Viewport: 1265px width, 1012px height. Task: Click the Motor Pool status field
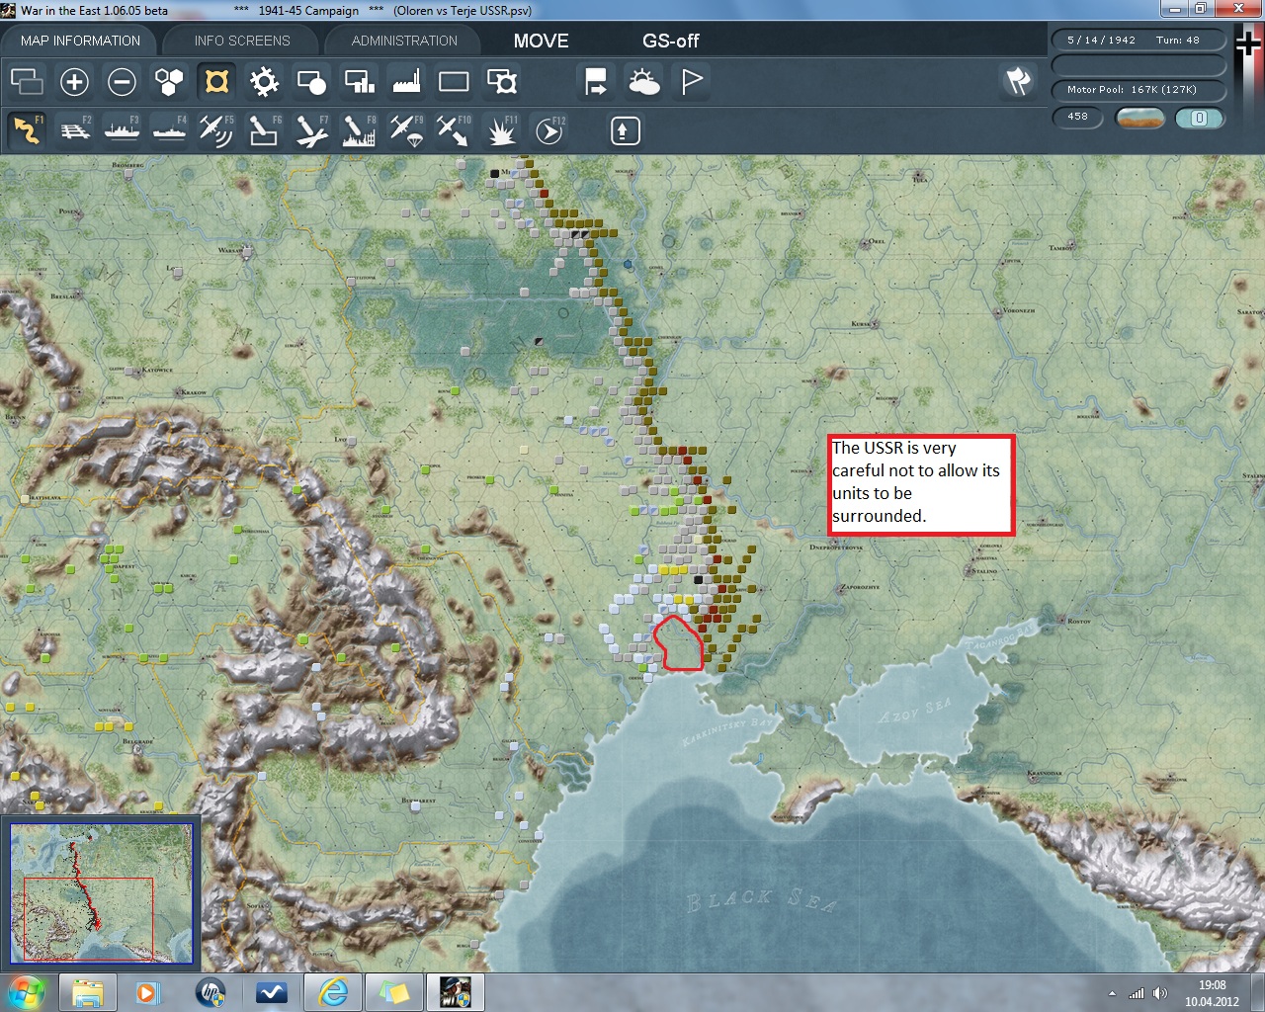pos(1137,90)
